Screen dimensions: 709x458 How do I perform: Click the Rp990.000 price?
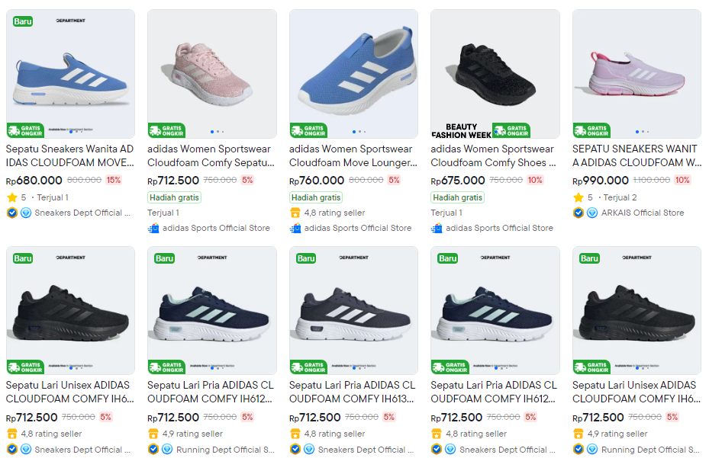[x=601, y=181]
